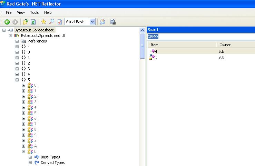Image resolution: width=255 pixels, height=166 pixels.
Task: Select the Bytescout.Spreadsheet.dll tree item
Action: pos(43,36)
